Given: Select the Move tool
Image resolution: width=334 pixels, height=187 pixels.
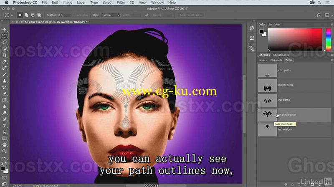Looking at the screenshot, I should pos(4,30).
